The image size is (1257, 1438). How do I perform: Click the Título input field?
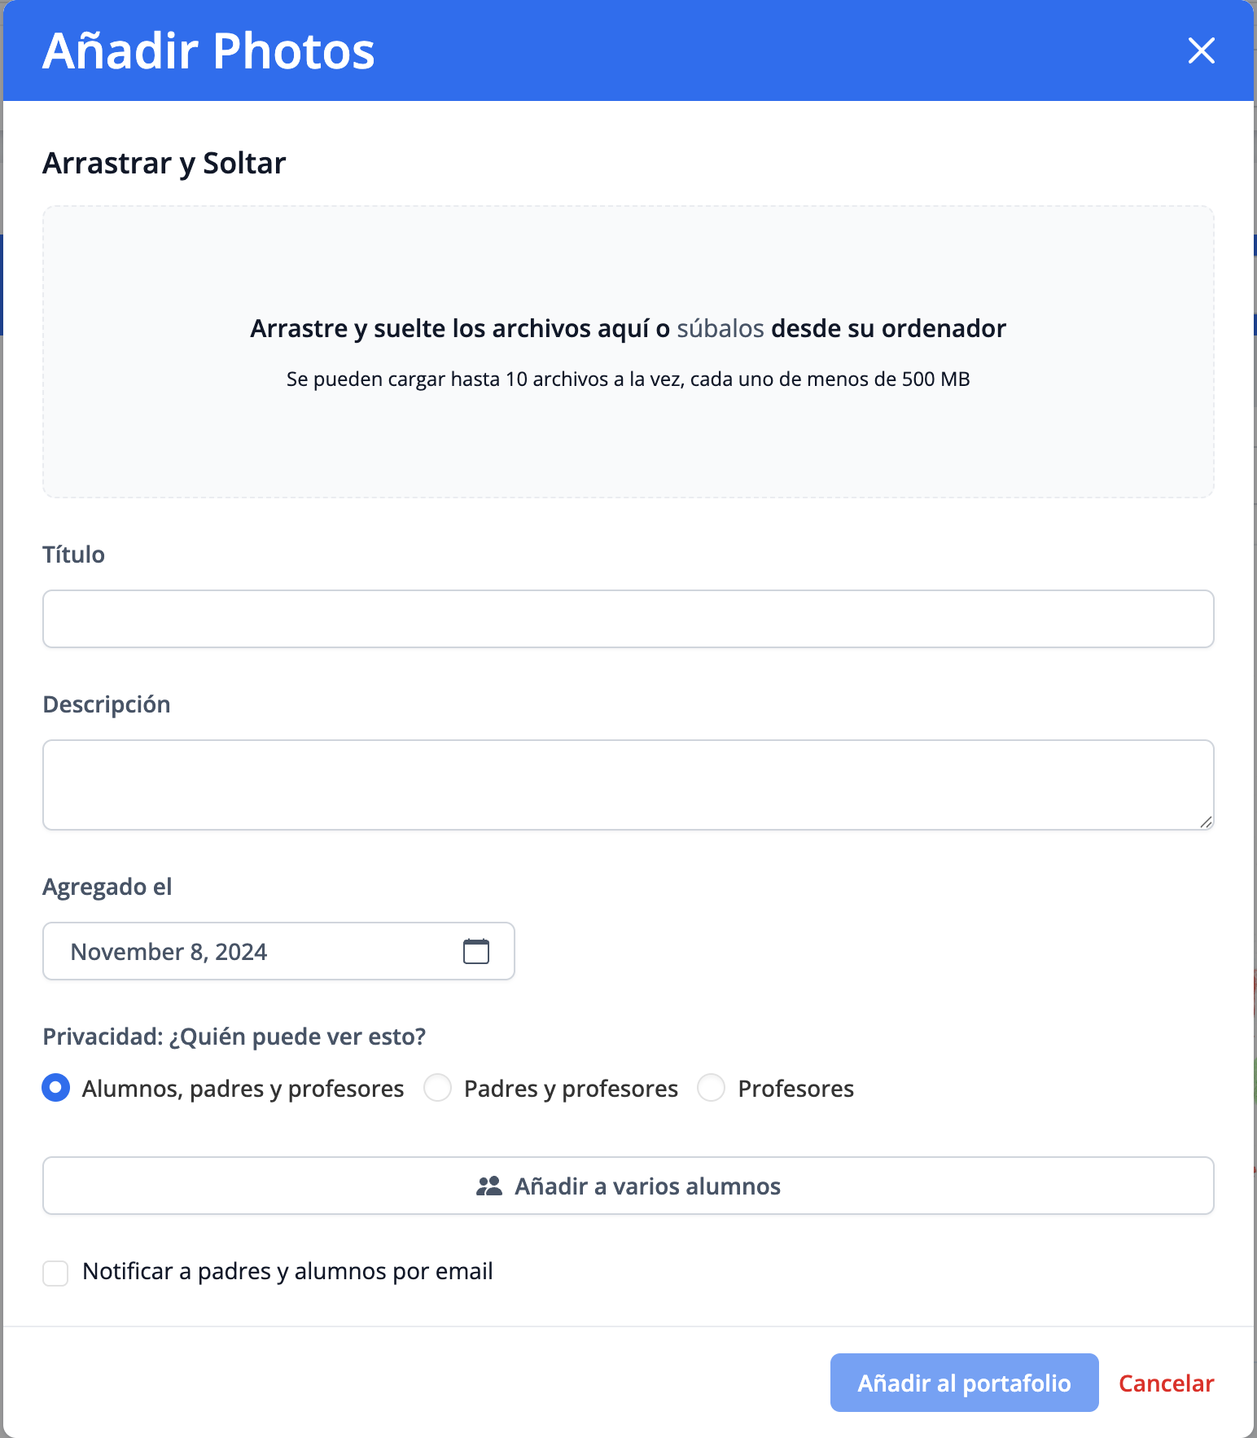coord(628,619)
